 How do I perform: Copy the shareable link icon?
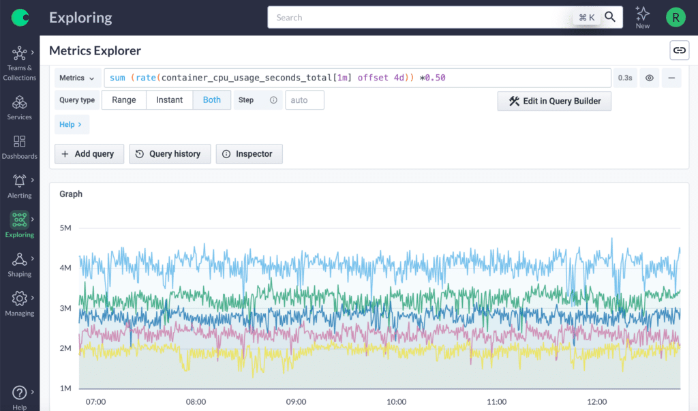tap(679, 50)
